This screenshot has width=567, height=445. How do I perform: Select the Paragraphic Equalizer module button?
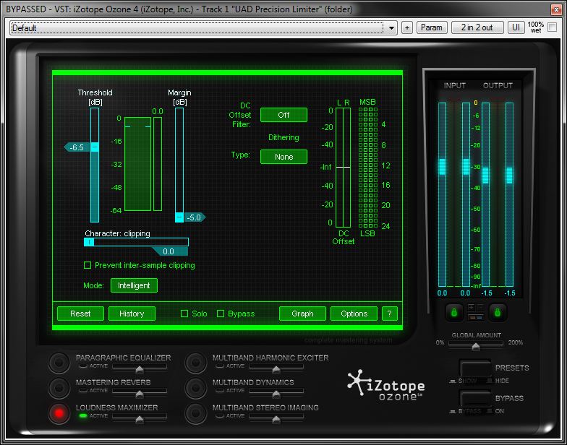coord(59,363)
